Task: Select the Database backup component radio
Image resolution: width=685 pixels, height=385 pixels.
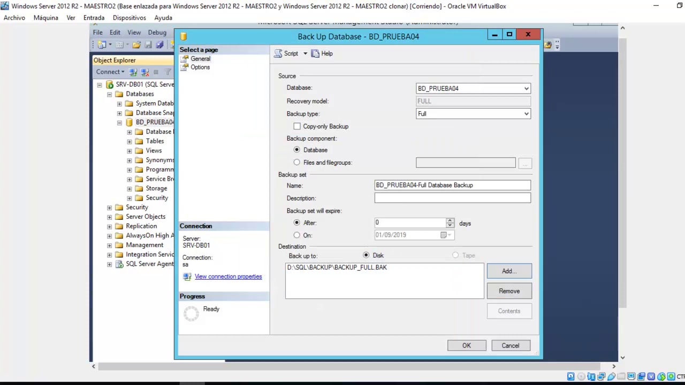Action: click(x=297, y=150)
